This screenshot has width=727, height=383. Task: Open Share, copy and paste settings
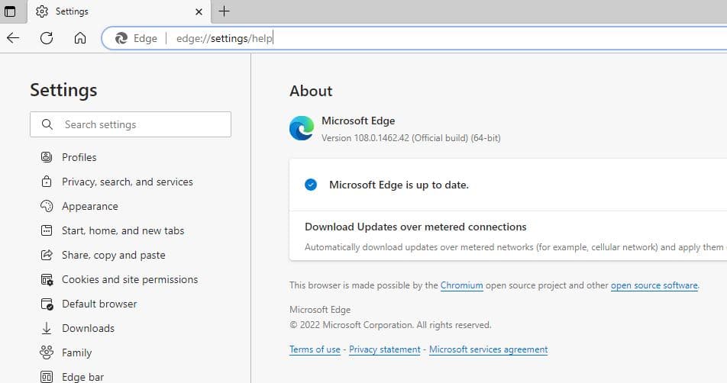tap(113, 255)
